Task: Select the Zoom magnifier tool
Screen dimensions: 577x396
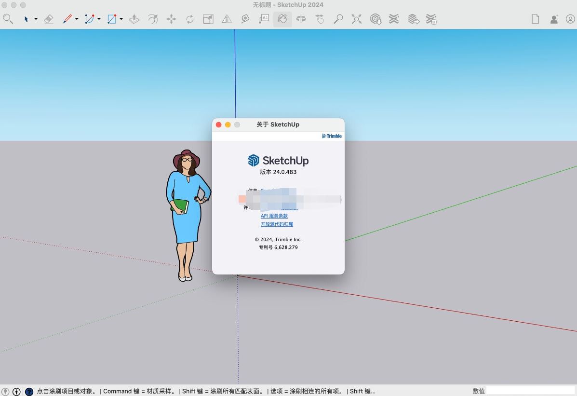Action: (338, 19)
